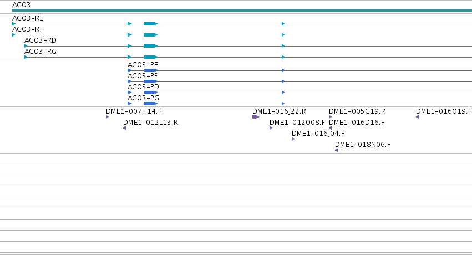Select the AGO3-PG protein label

[x=143, y=98]
